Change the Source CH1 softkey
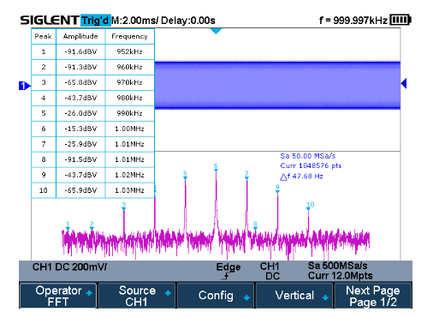The height and width of the screenshot is (318, 433). click(137, 296)
